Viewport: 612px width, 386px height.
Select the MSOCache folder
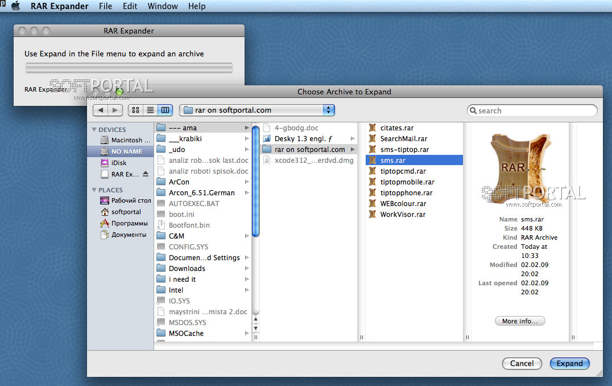point(203,333)
